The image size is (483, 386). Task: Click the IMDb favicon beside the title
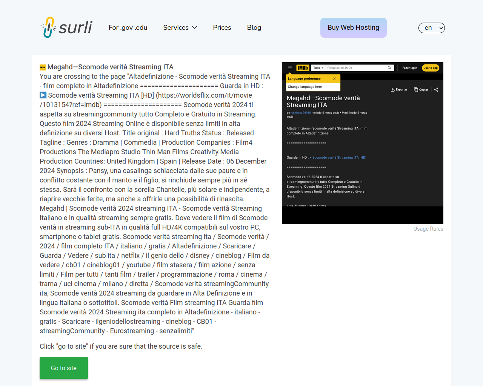43,67
